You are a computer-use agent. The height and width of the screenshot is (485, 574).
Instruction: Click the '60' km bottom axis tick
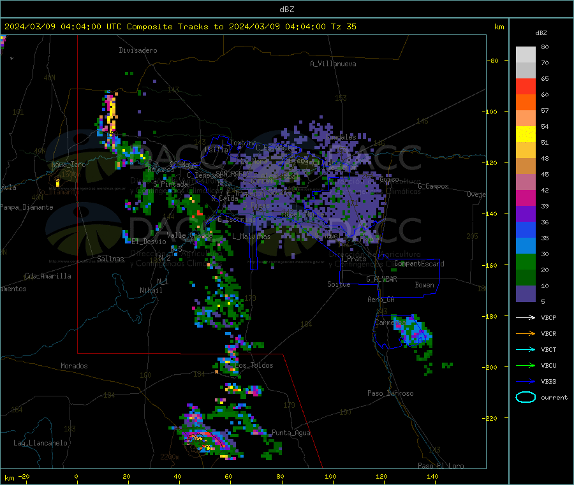(x=228, y=476)
